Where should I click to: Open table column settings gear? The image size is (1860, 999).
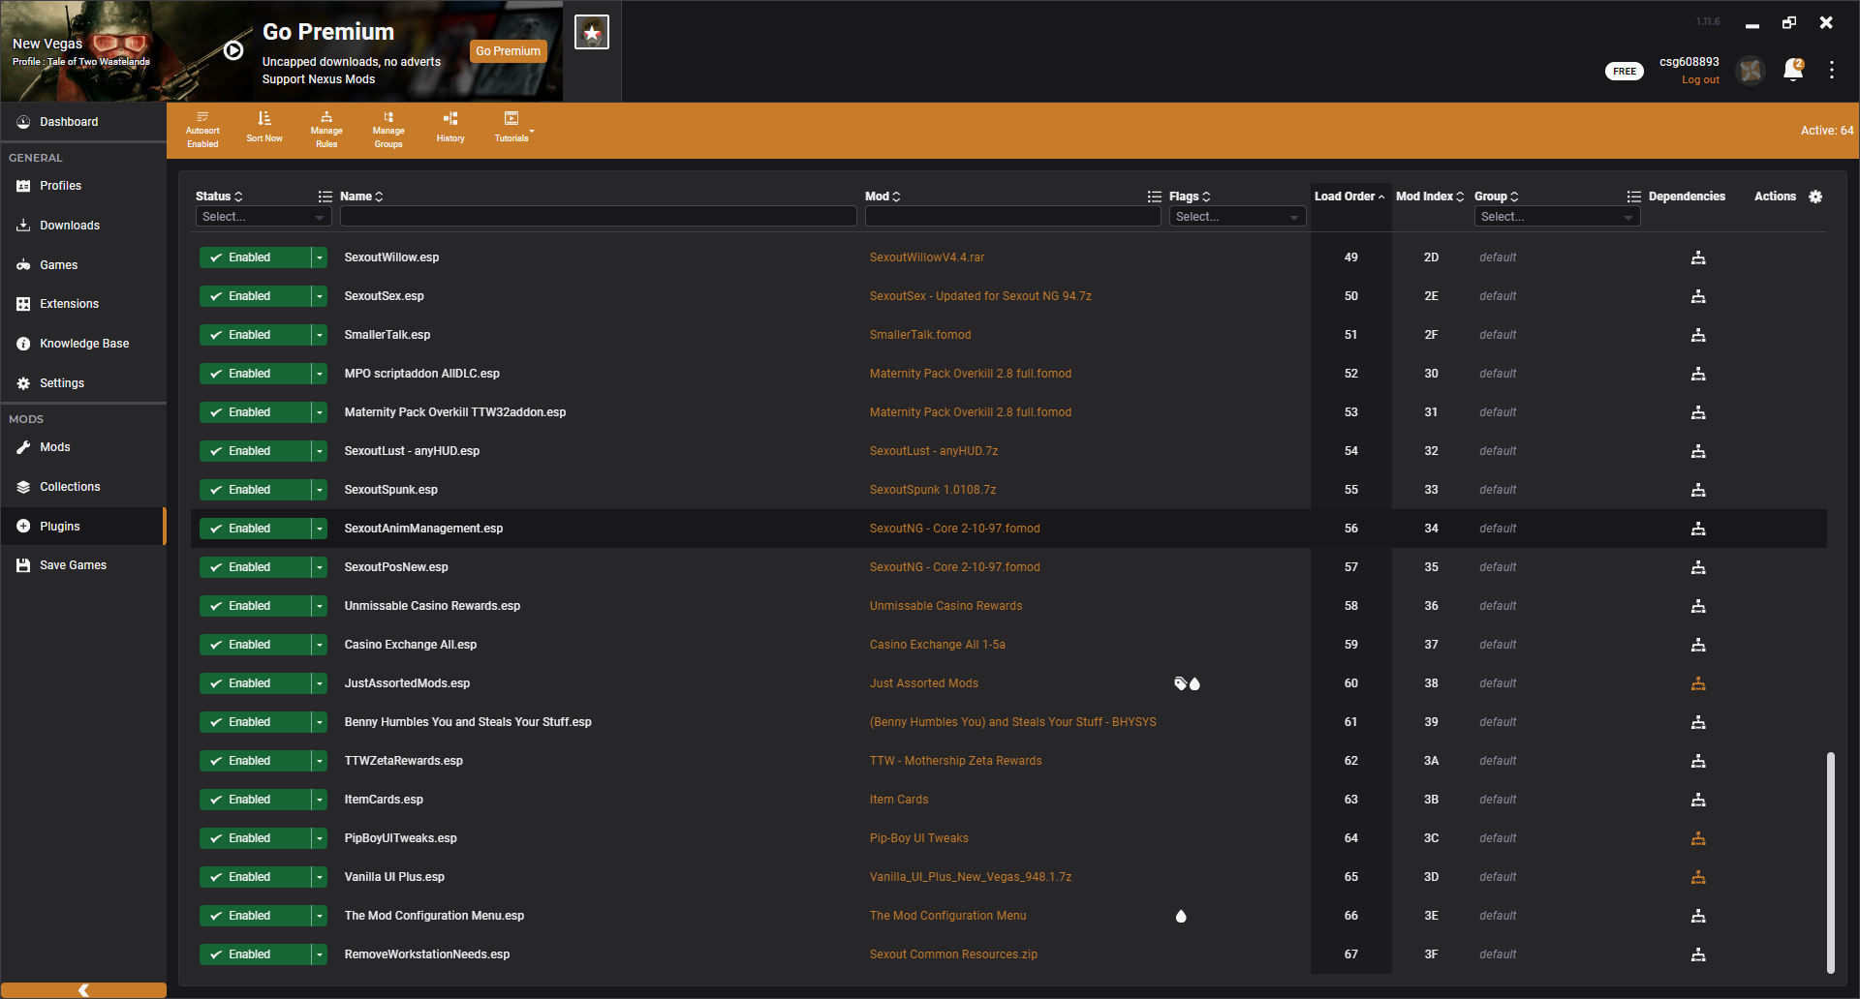point(1815,197)
